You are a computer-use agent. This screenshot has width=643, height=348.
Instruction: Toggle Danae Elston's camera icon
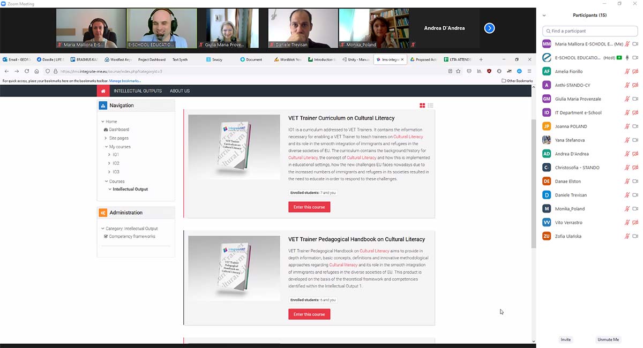click(635, 181)
